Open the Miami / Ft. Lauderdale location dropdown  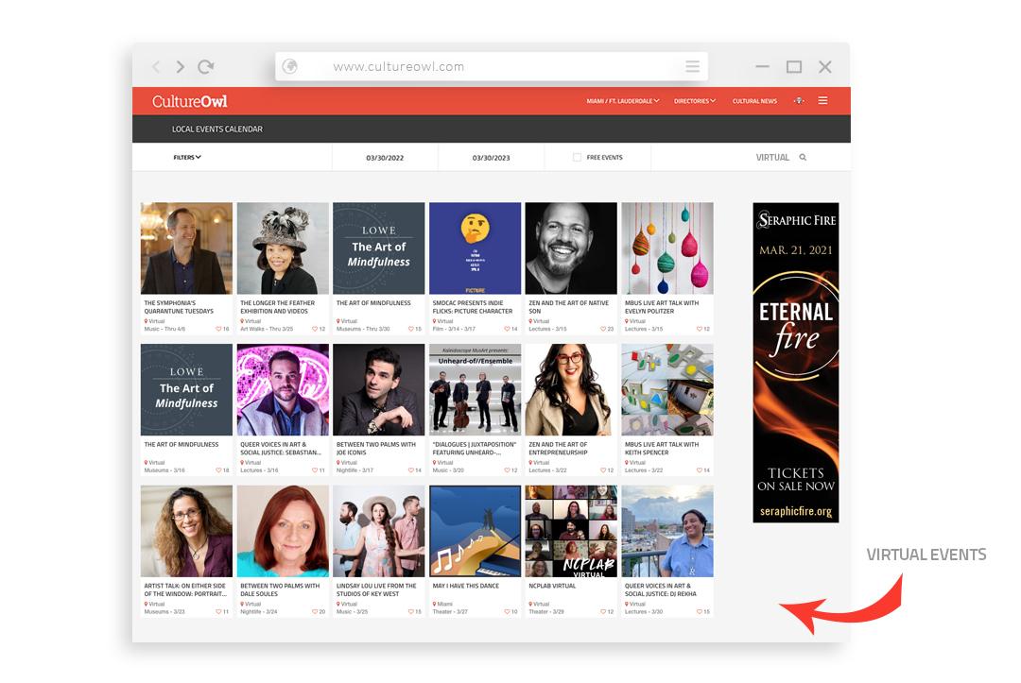coord(622,101)
